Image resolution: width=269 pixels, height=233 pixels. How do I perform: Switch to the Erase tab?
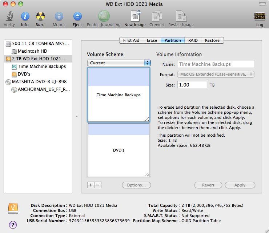(x=152, y=40)
